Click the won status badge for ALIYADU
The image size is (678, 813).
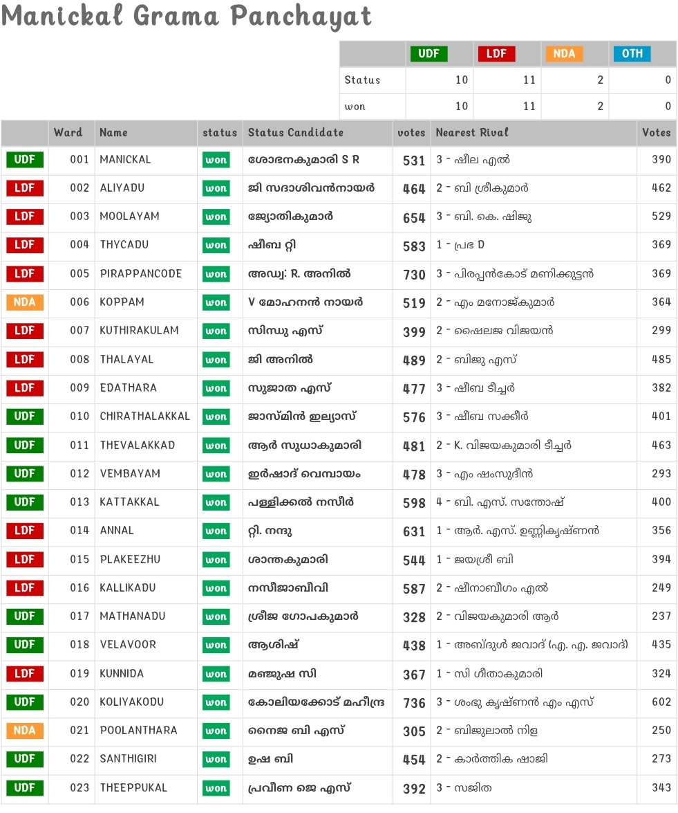pos(216,188)
